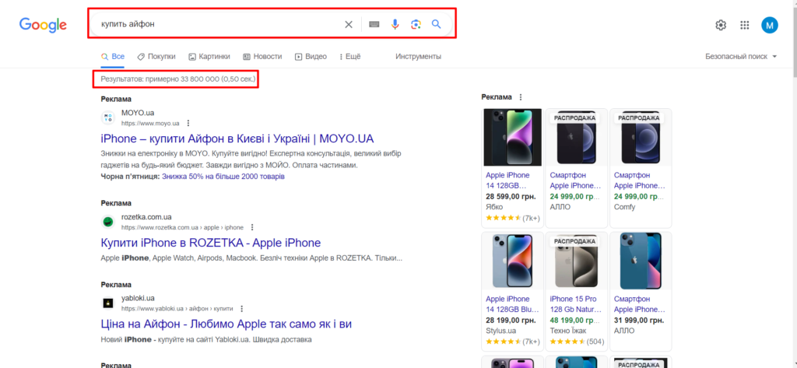Viewport: 797px width, 368px height.
Task: Open Знижка 50% на більше 2000 товарів link
Action: coord(223,177)
